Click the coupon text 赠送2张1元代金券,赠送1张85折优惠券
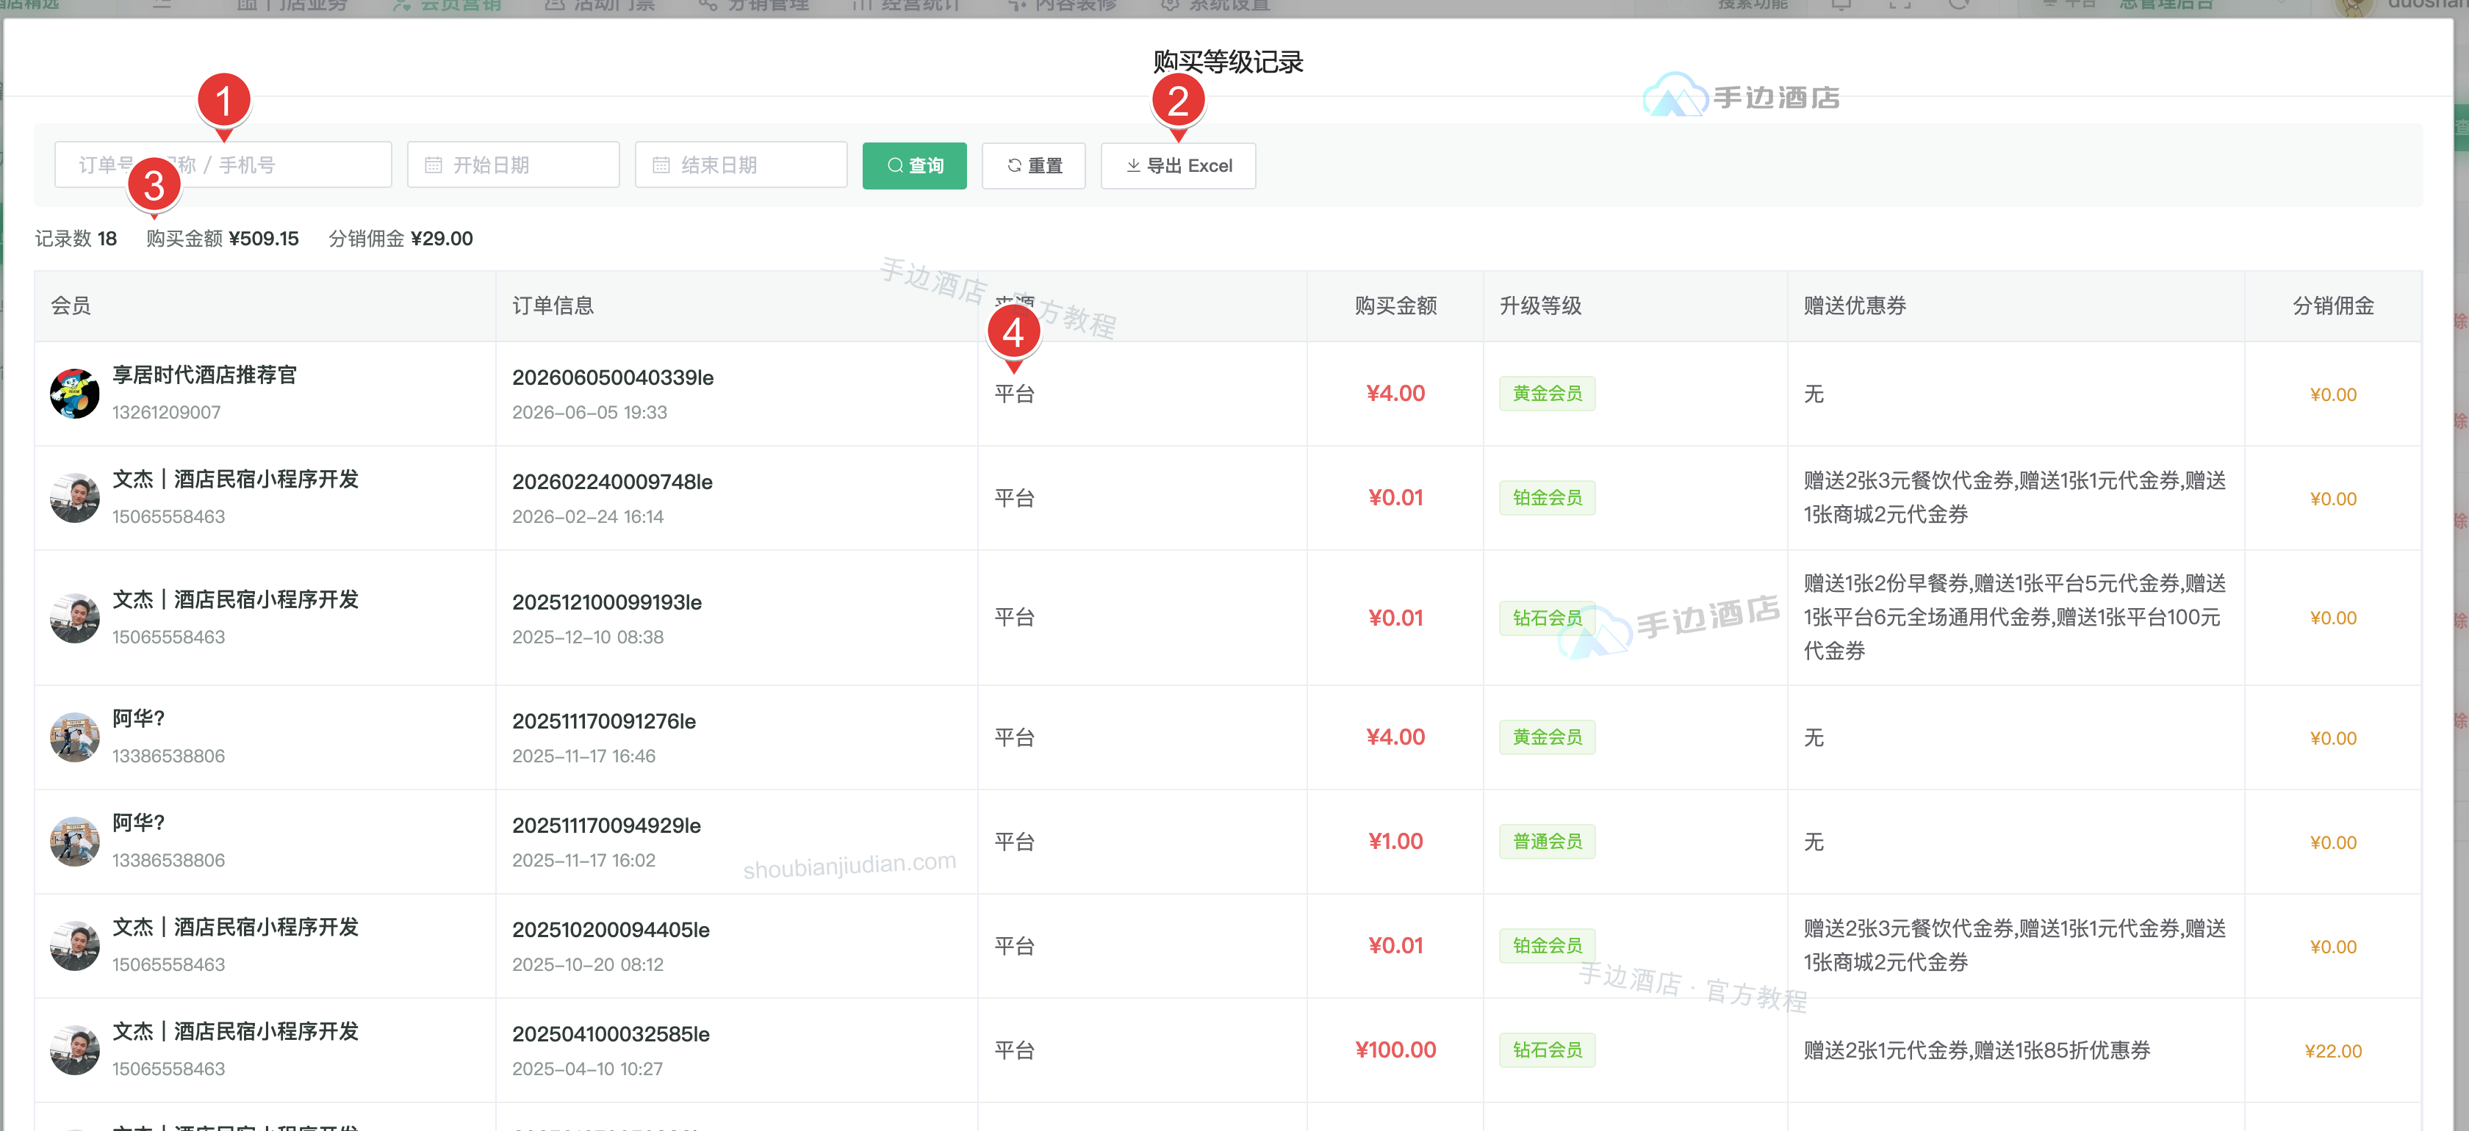Screen dimensions: 2469x1131 (x=1977, y=1050)
